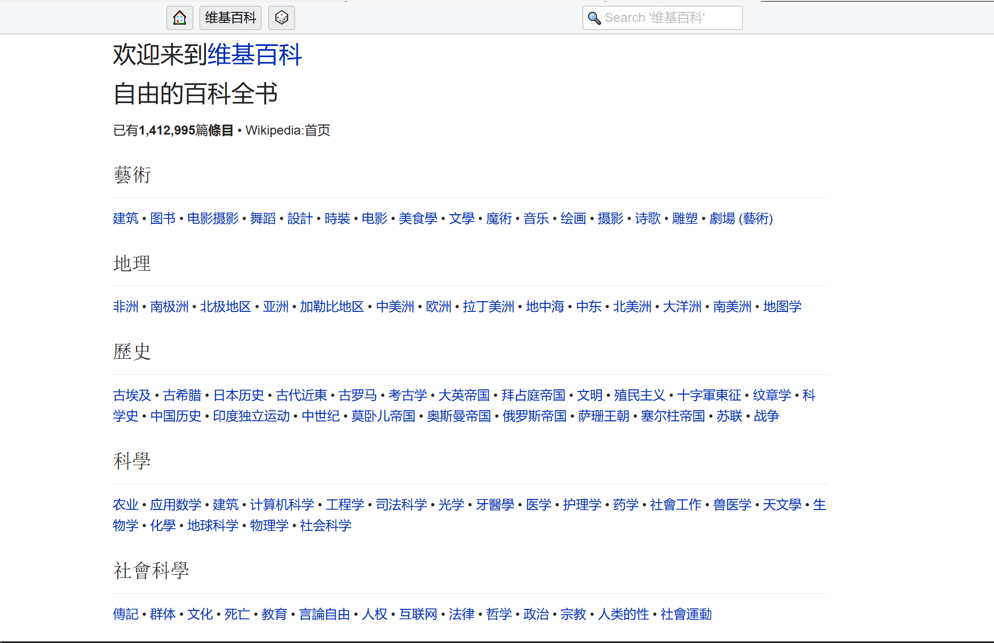Open the 互联网 link
This screenshot has height=643, width=994.
pyautogui.click(x=418, y=614)
